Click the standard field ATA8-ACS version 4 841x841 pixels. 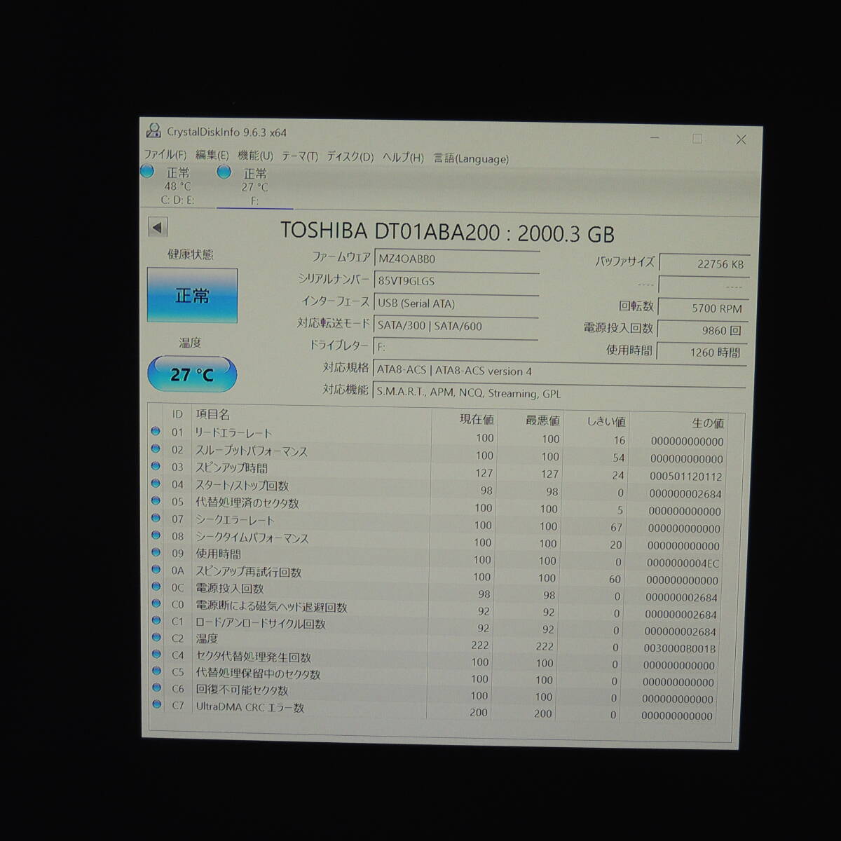tap(560, 371)
